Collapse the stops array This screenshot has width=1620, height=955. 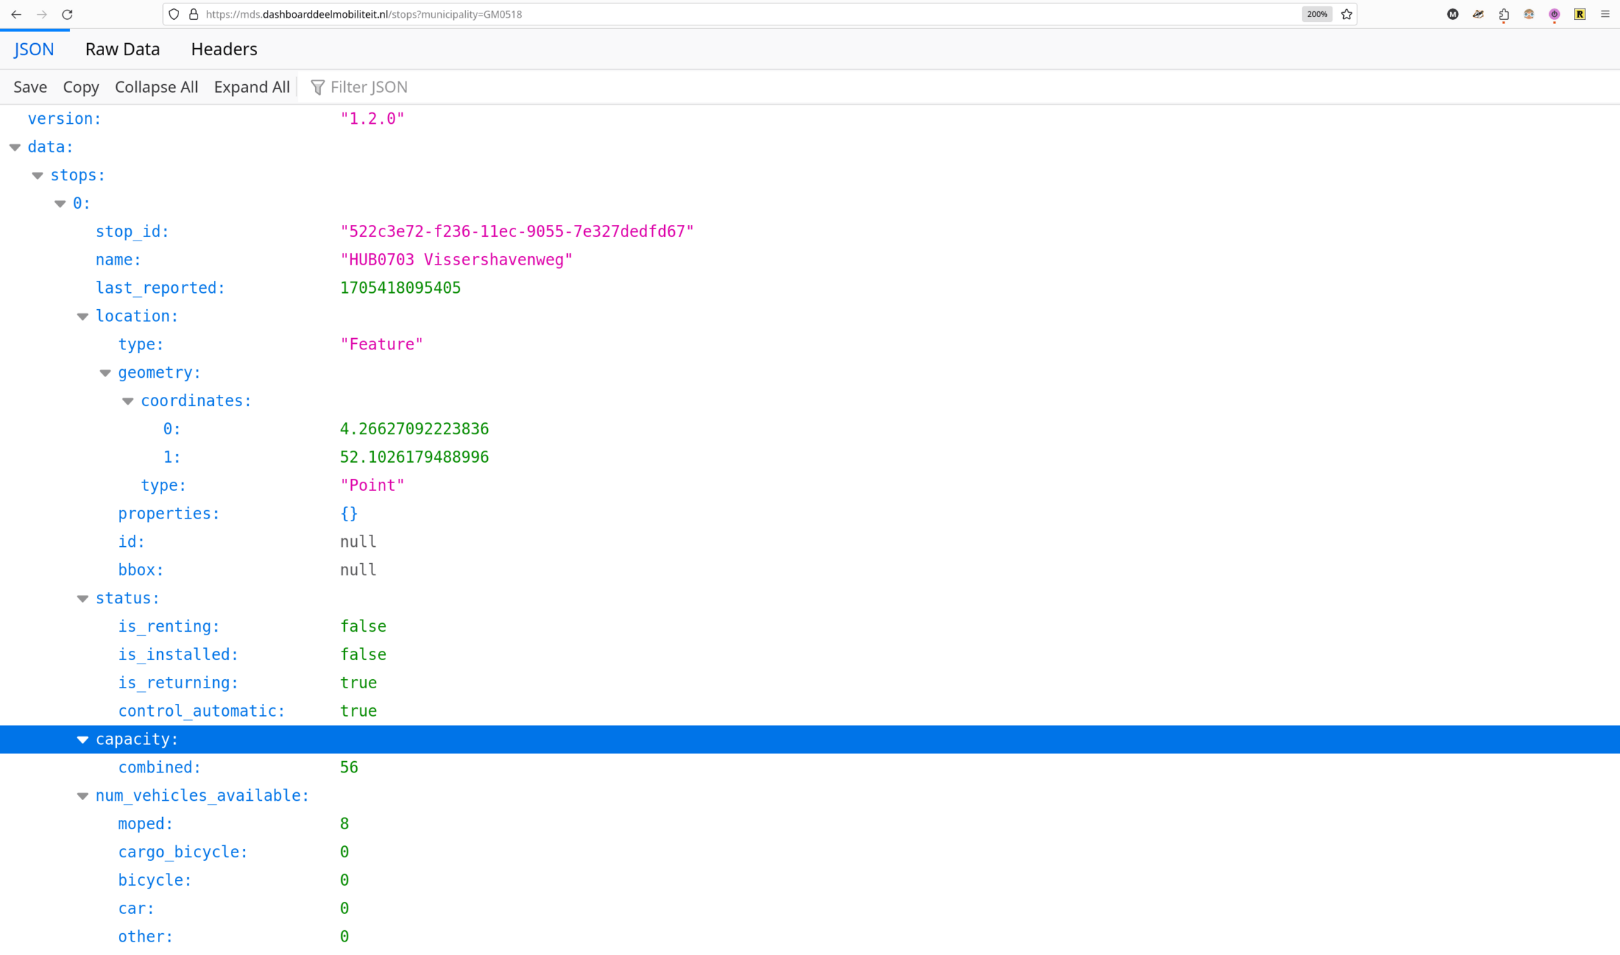coord(38,175)
